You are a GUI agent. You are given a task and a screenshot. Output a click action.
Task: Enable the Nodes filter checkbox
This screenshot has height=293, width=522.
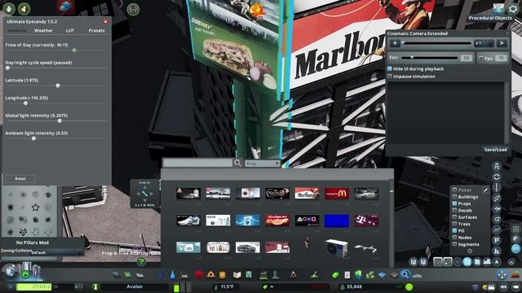454,238
